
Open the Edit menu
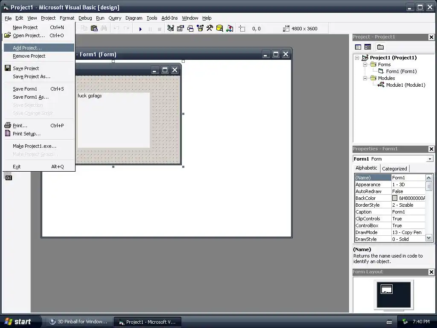(19, 18)
